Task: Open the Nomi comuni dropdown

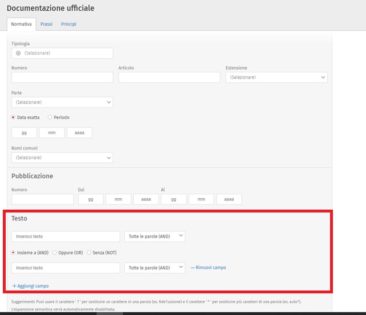Action: point(62,158)
